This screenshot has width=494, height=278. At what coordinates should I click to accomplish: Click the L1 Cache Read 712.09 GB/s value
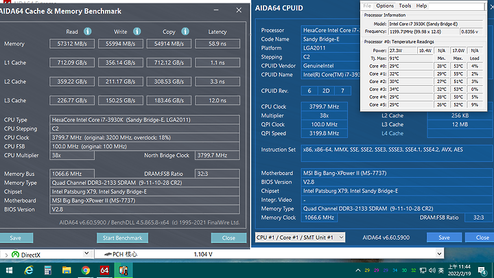tap(72, 62)
